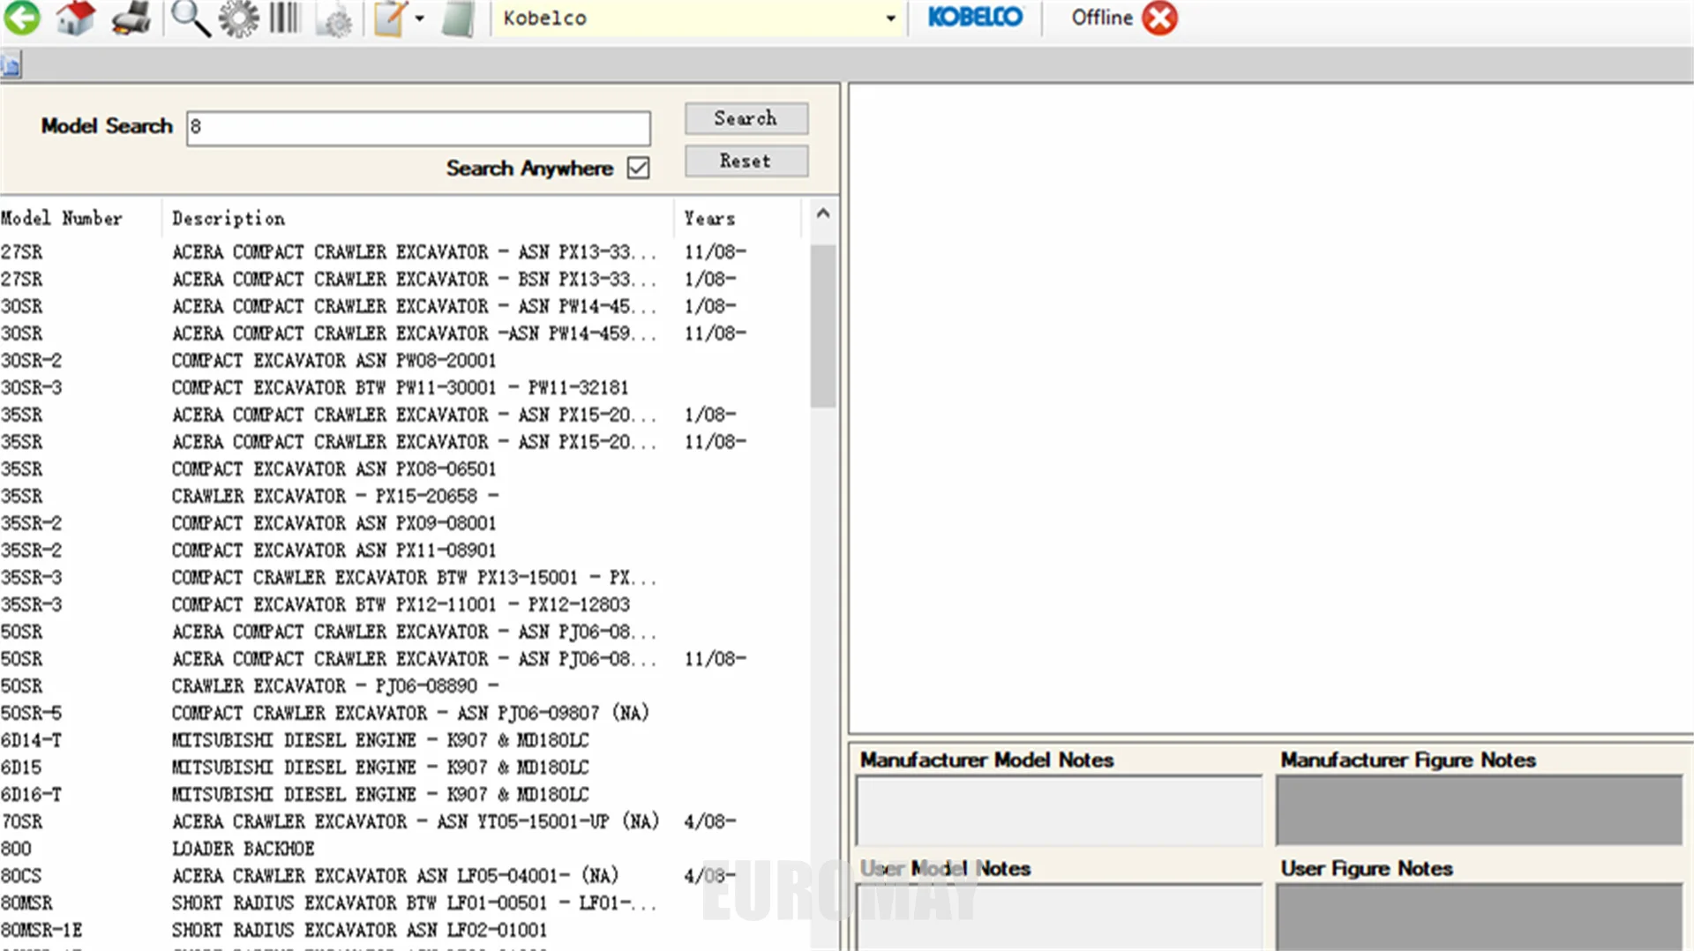Select the 35SR Acera row dated 1/08-
The width and height of the screenshot is (1694, 951).
coord(404,415)
